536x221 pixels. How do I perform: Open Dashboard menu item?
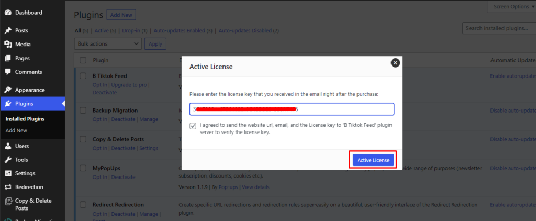tap(29, 13)
